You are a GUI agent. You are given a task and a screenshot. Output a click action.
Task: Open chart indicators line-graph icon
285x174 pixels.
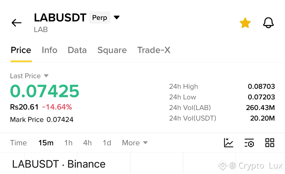coord(229,143)
